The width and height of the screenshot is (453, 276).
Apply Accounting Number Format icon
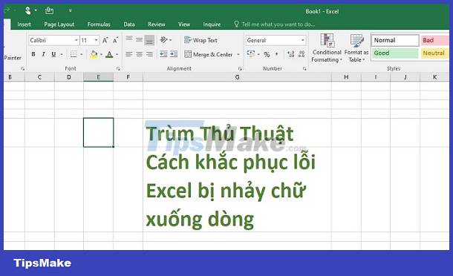click(x=251, y=54)
